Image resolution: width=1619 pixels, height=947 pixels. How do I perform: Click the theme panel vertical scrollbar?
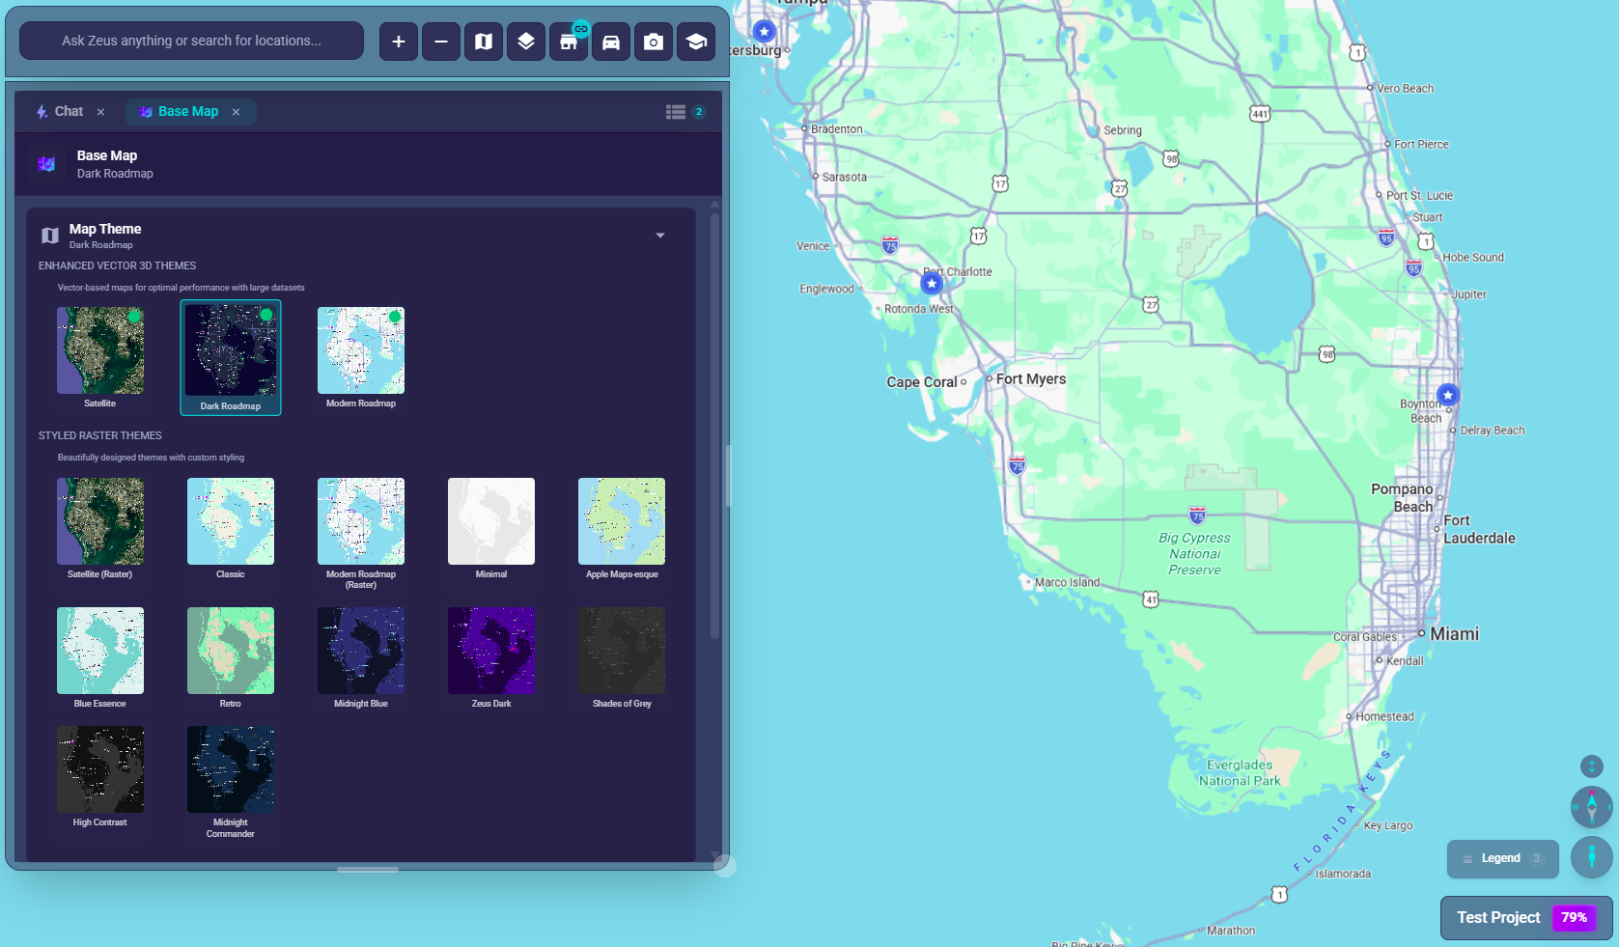(x=714, y=425)
